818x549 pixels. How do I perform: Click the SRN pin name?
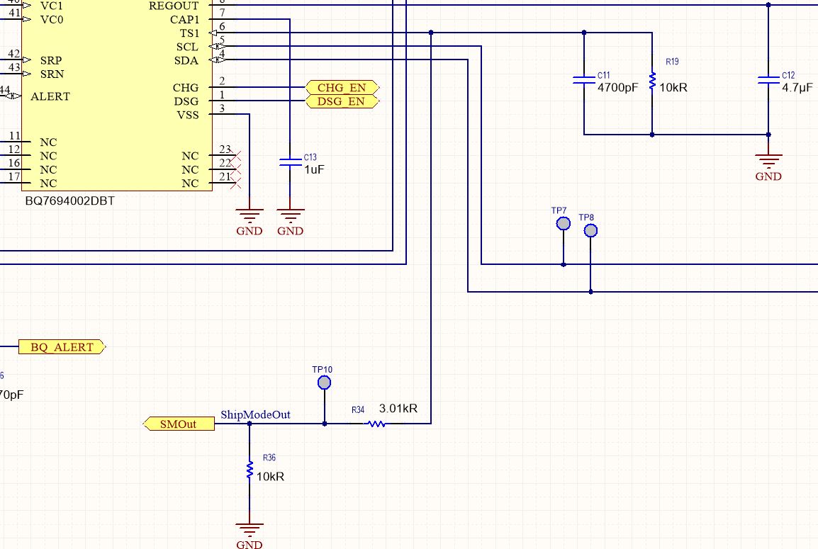[52, 74]
